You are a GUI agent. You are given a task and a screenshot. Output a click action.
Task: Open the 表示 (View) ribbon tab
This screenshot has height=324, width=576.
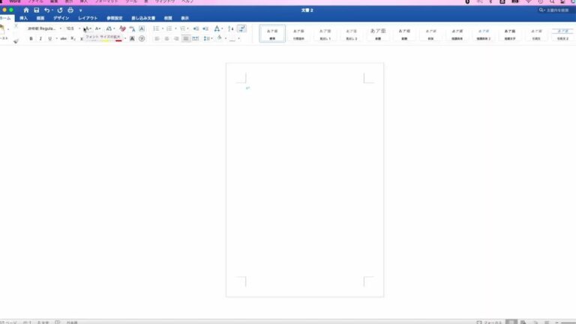[x=184, y=18]
